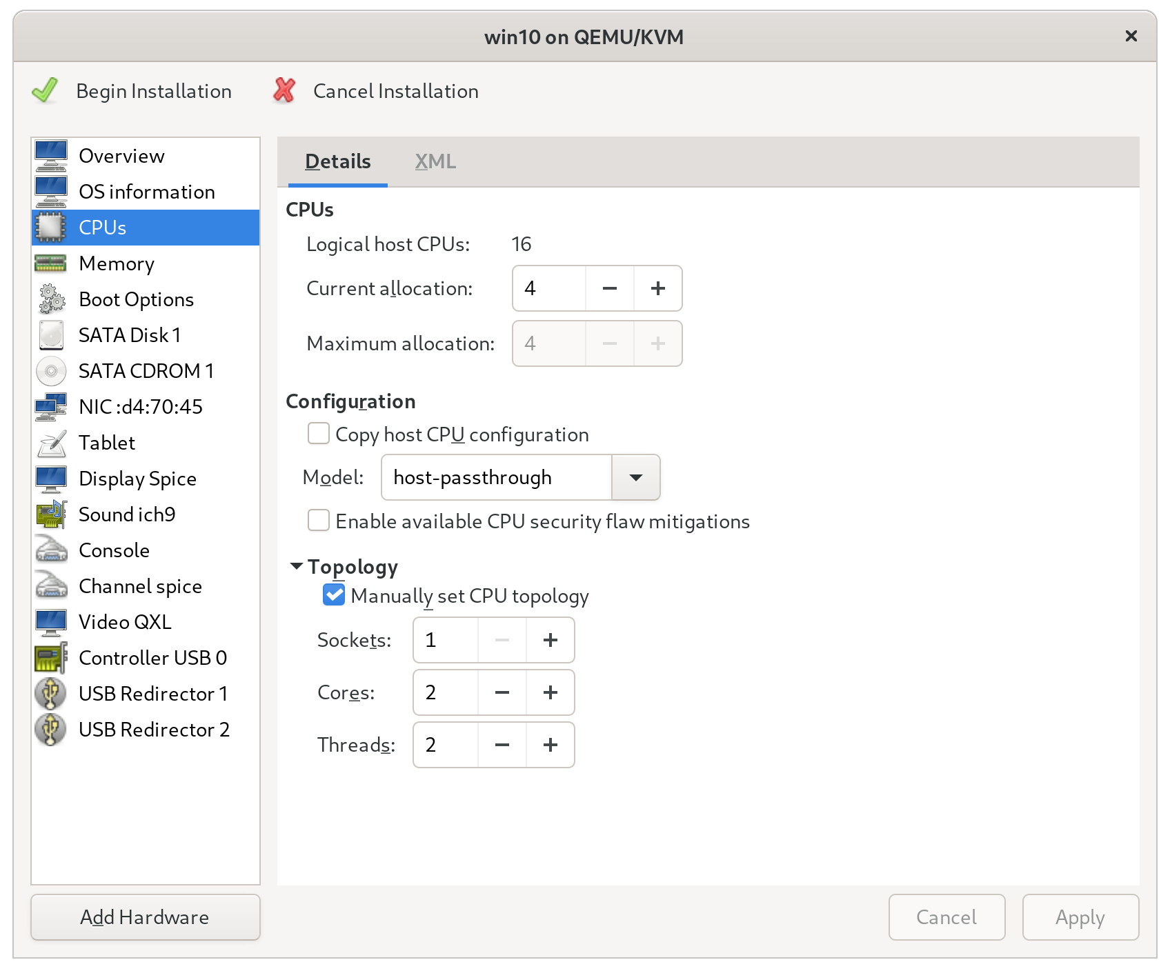The image size is (1170, 971).
Task: Click the Add Hardware button
Action: click(x=145, y=917)
